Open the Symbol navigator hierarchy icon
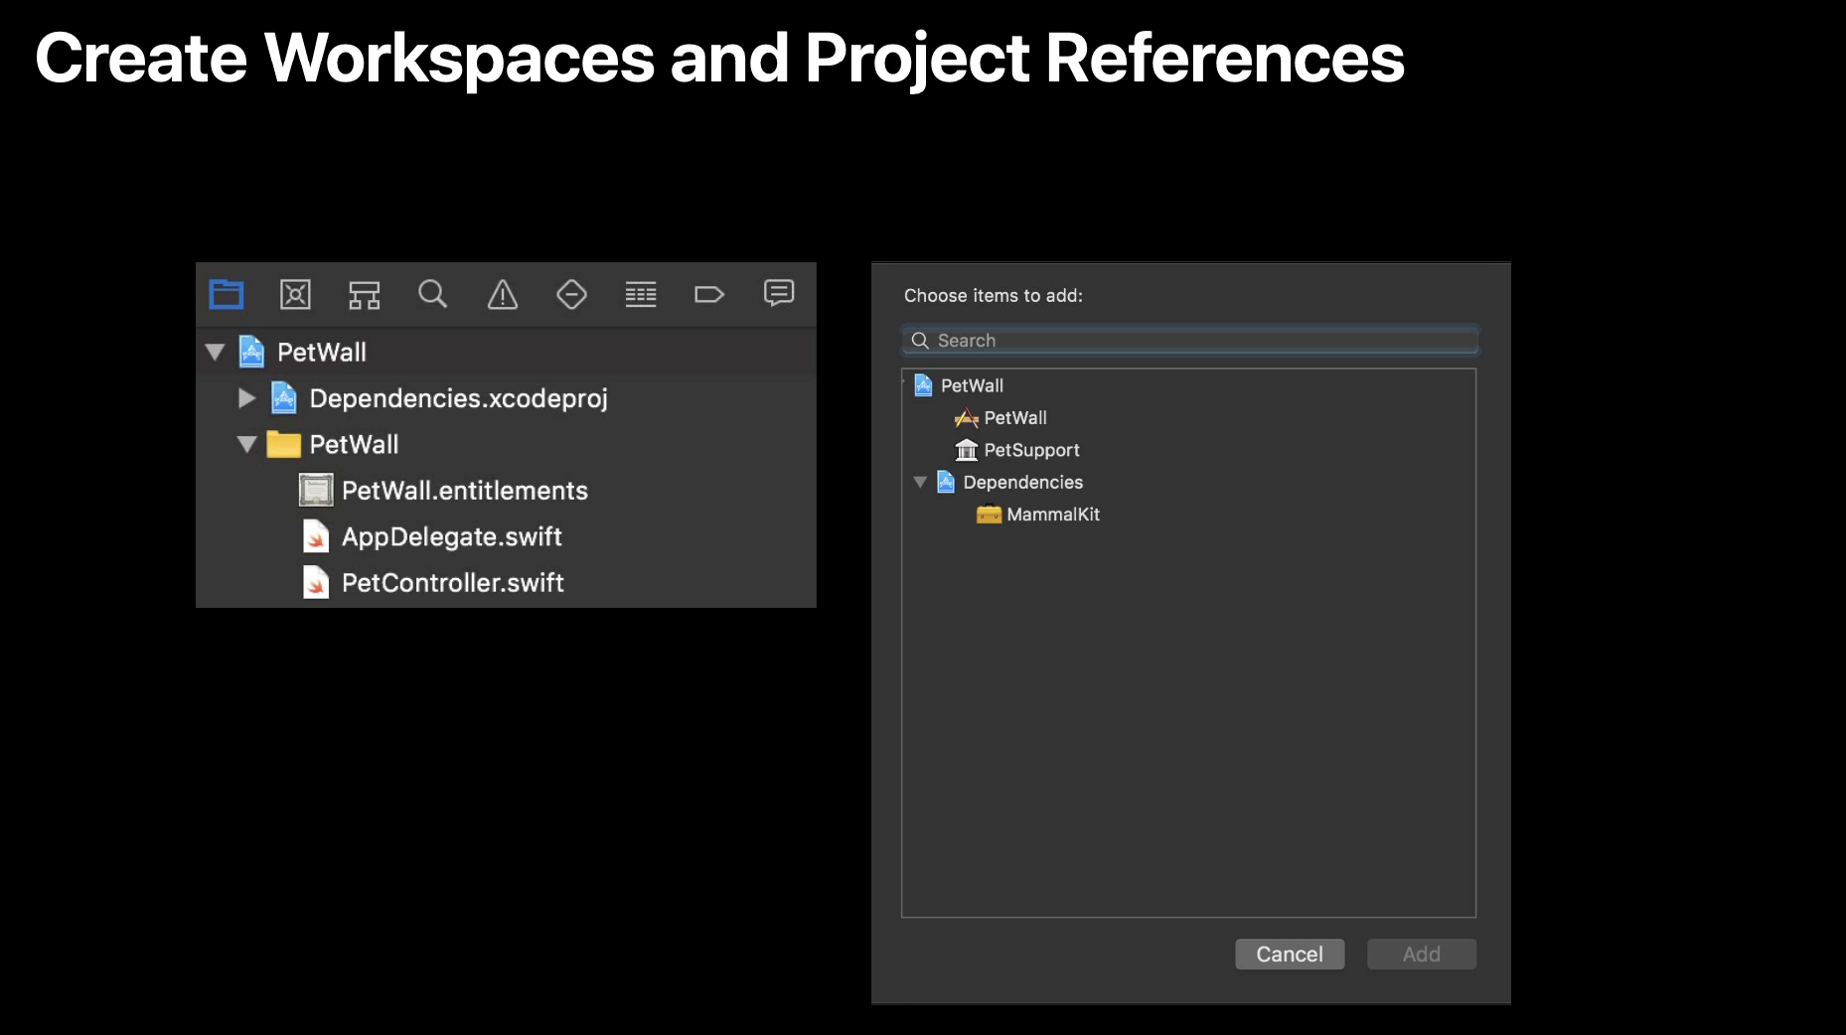1846x1035 pixels. coord(365,295)
